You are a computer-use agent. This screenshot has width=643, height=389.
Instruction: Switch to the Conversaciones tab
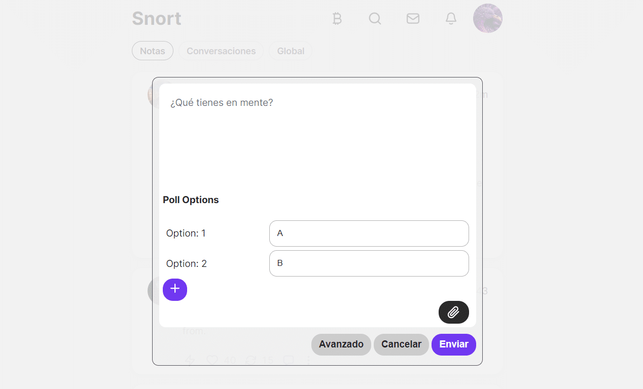pos(221,51)
